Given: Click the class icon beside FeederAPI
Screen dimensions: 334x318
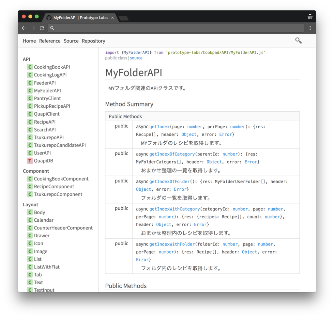Looking at the screenshot, I should point(30,83).
